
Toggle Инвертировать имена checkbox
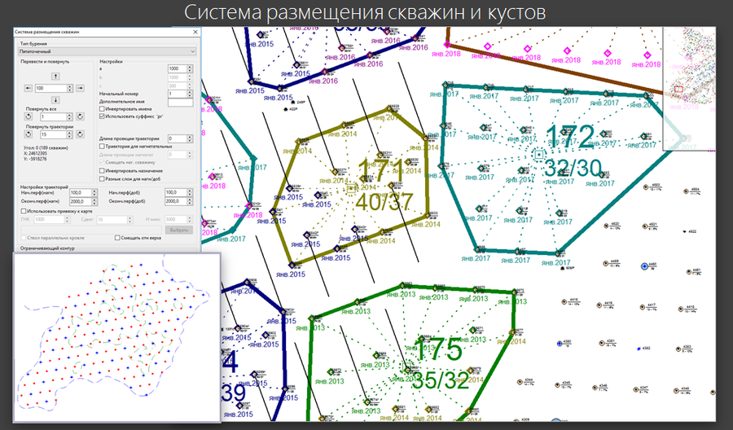pyautogui.click(x=103, y=109)
